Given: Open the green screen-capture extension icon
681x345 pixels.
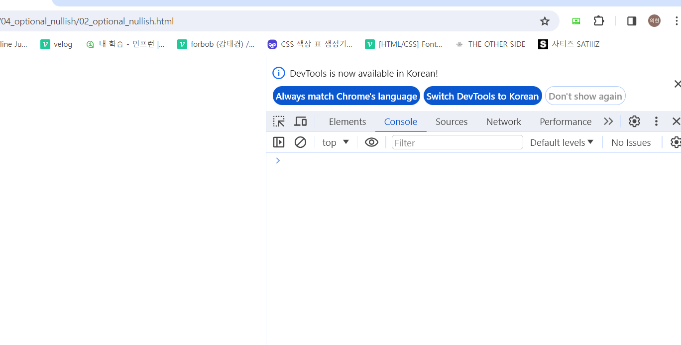Looking at the screenshot, I should (576, 21).
